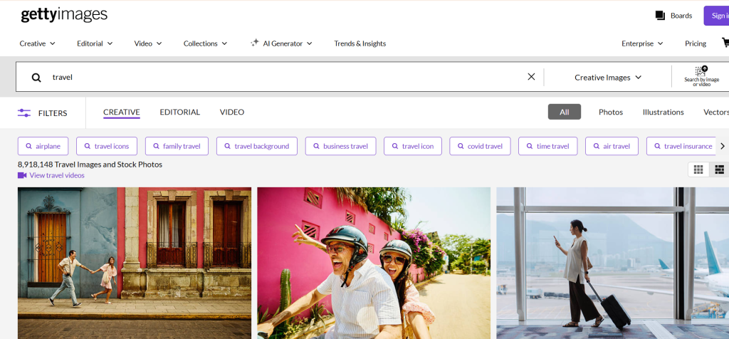Image resolution: width=729 pixels, height=339 pixels.
Task: Open the scooter couple with helmets photo
Action: (374, 264)
